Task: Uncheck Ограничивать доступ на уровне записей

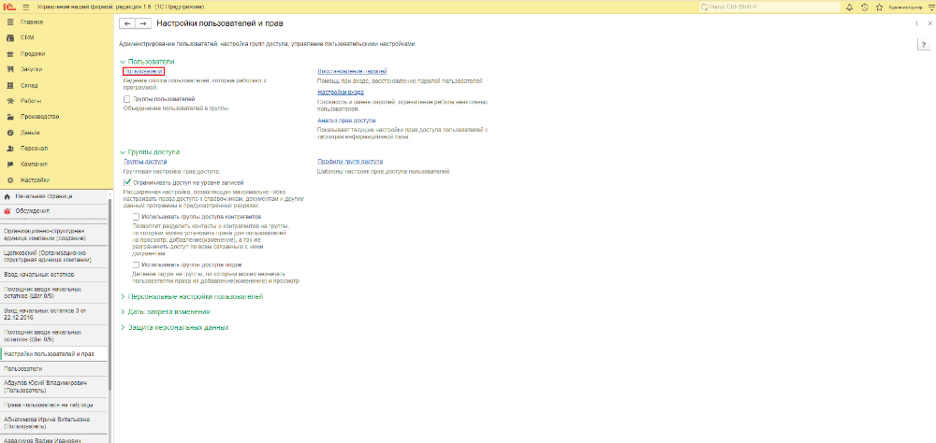Action: pos(126,182)
